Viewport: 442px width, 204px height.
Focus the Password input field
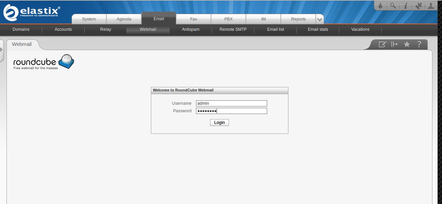click(x=232, y=111)
